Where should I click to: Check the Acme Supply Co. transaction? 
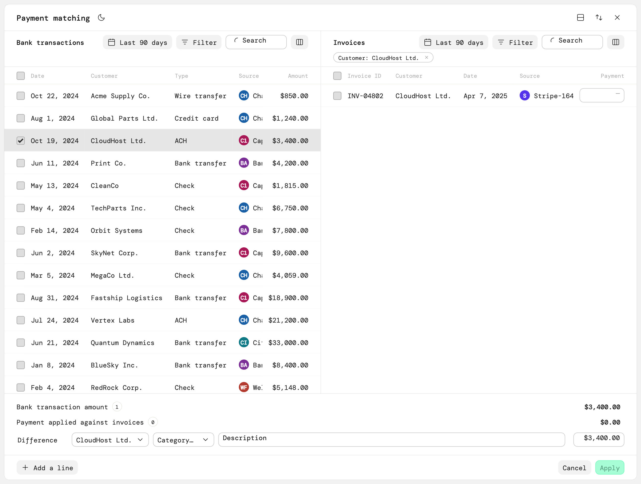tap(21, 96)
